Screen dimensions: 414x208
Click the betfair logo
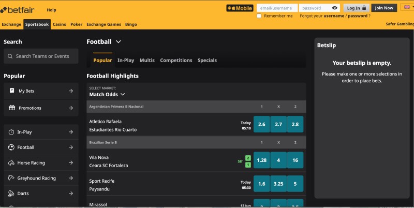tap(18, 10)
